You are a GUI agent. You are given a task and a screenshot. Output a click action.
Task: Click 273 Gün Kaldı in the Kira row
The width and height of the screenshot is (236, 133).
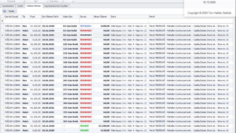pyautogui.click(x=71, y=89)
